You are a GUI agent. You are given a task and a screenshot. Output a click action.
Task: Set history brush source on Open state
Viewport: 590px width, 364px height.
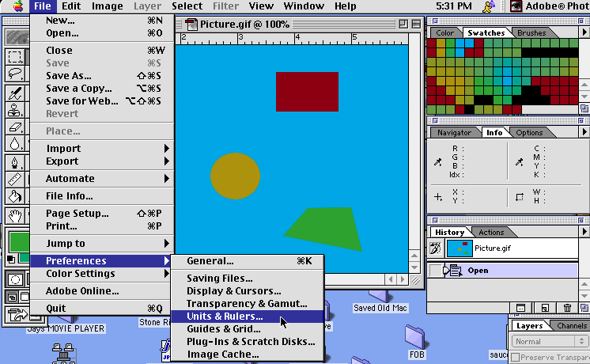click(435, 271)
